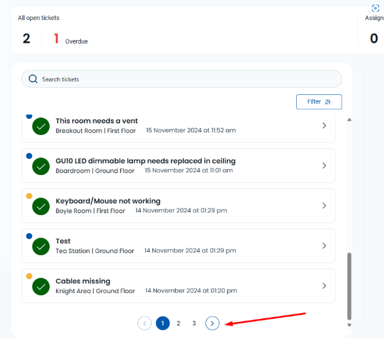Select page 3 in pagination
Image resolution: width=384 pixels, height=339 pixels.
pos(194,324)
